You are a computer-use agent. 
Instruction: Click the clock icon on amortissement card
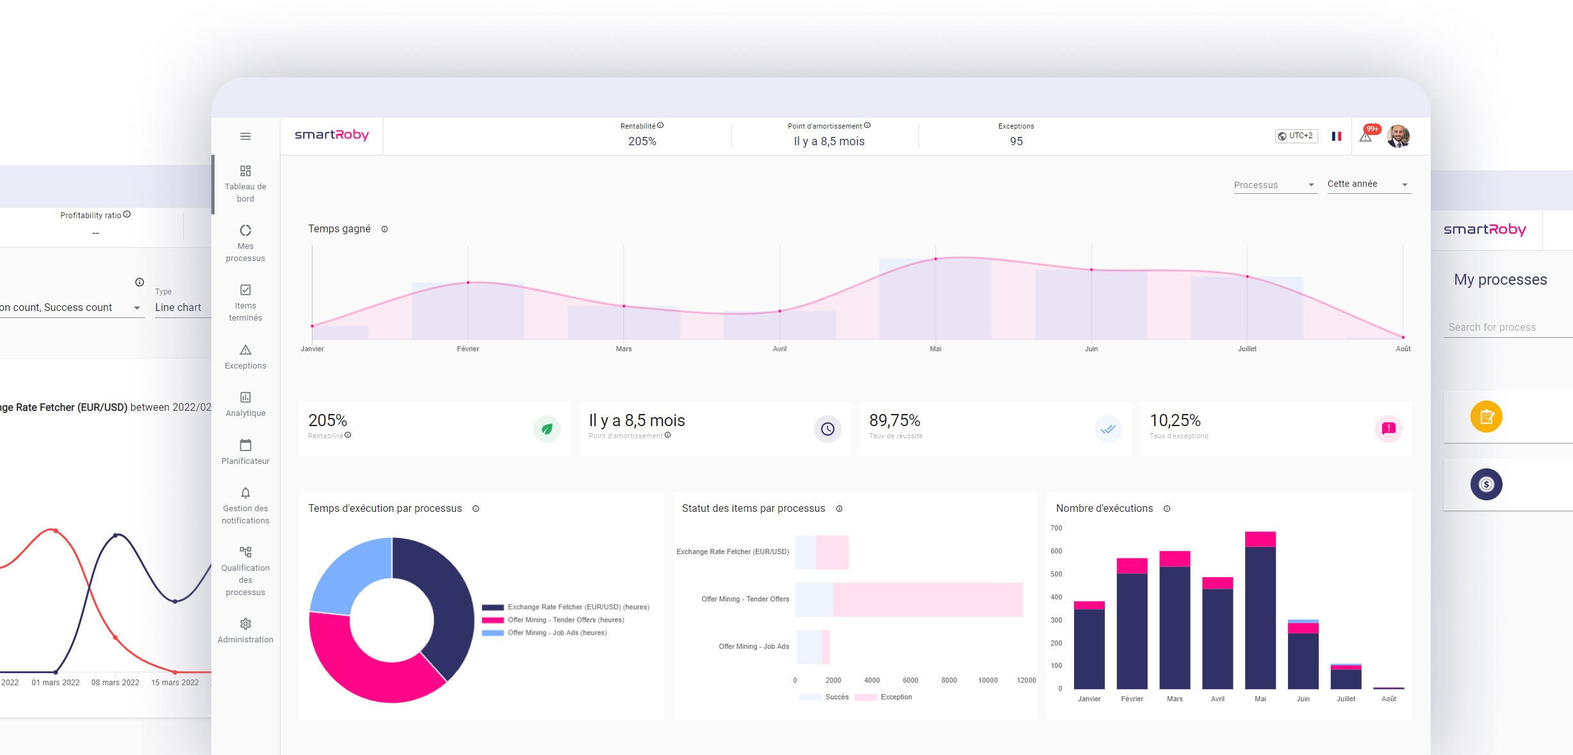[827, 429]
